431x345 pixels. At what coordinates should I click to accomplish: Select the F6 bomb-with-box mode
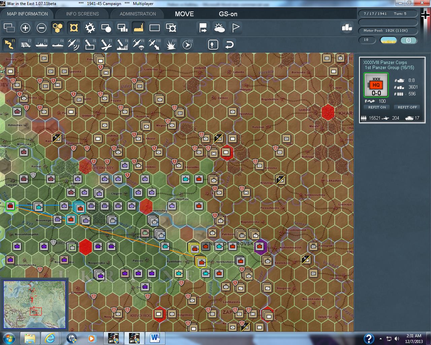[x=90, y=44]
